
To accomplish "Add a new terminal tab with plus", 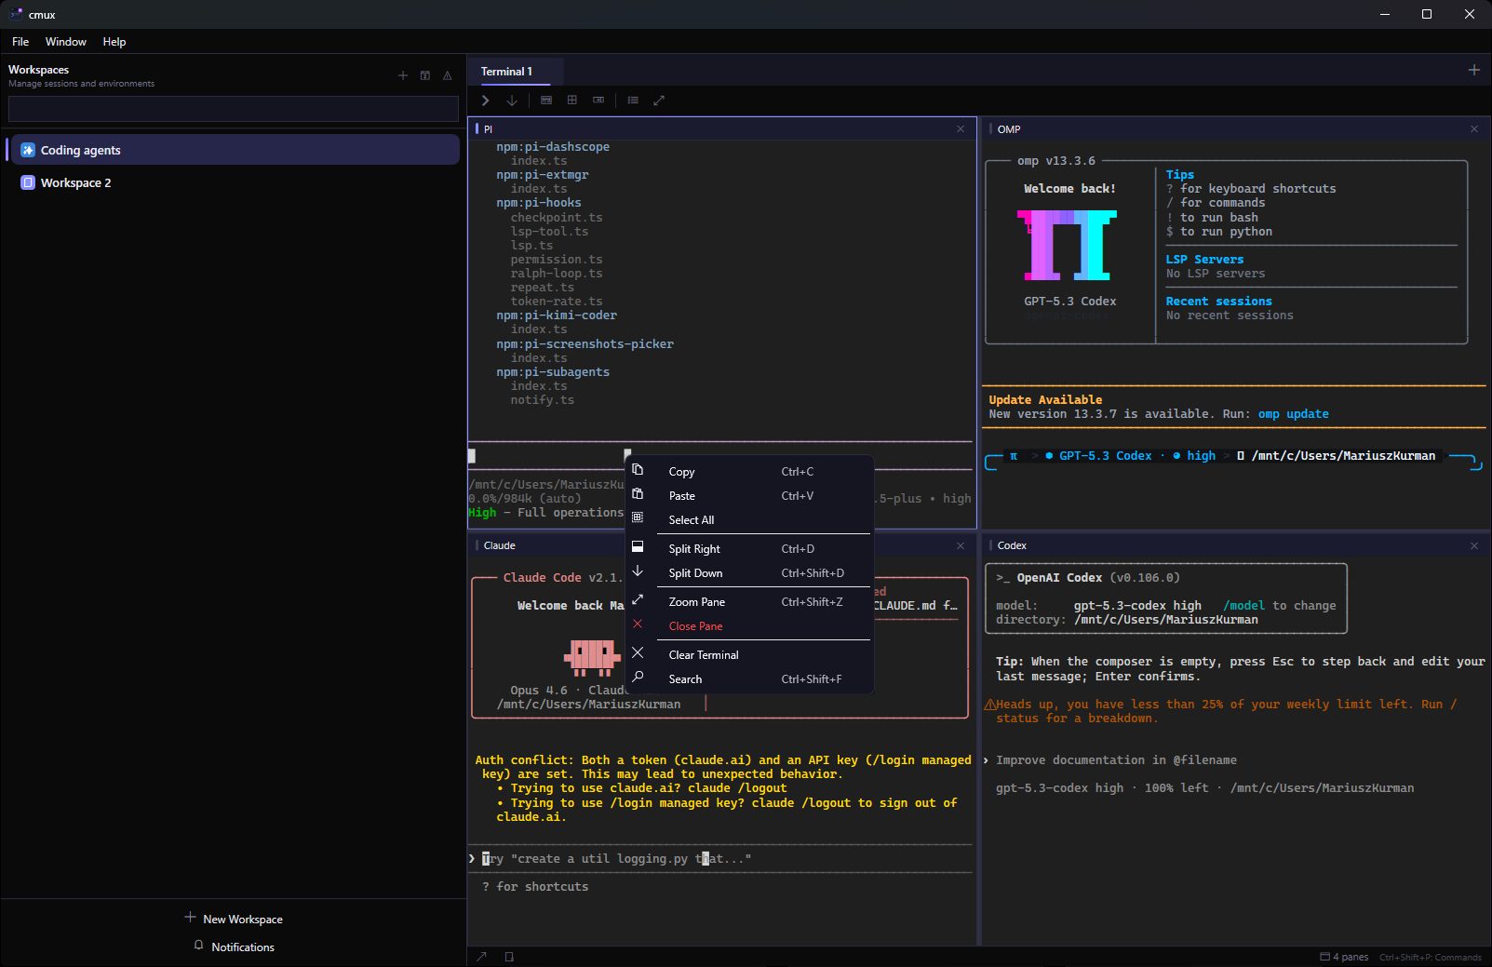I will coord(1474,70).
